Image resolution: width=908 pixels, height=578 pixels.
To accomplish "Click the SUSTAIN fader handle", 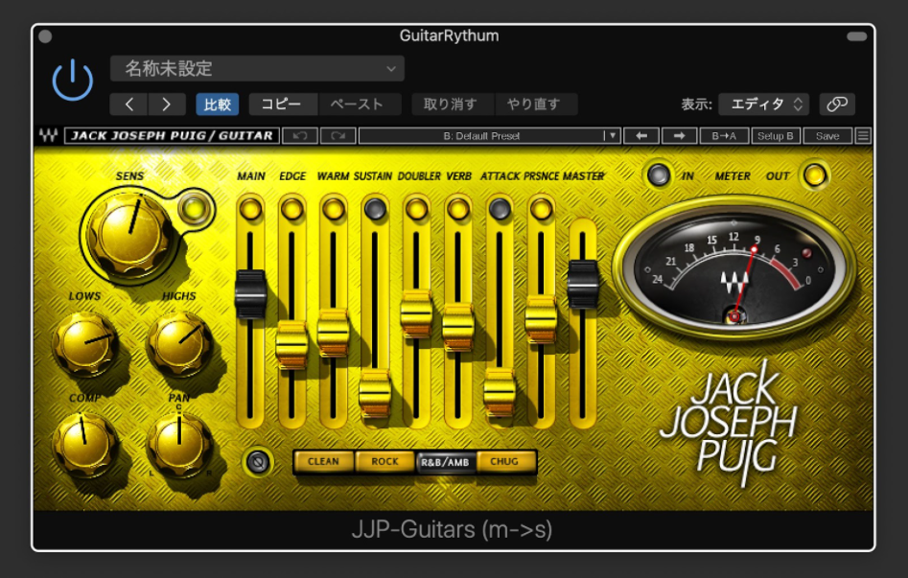I will tap(375, 393).
